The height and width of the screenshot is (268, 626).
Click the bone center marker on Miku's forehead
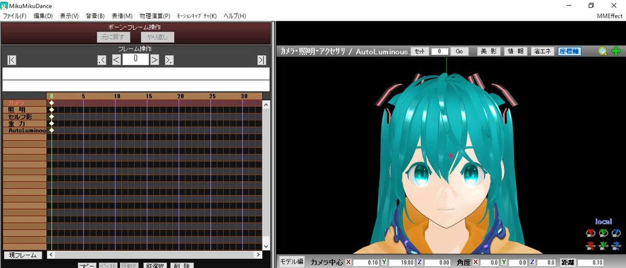(x=451, y=155)
